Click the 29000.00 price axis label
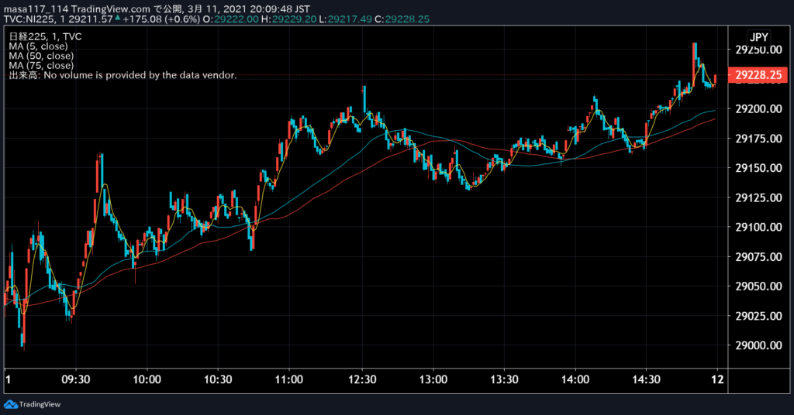The width and height of the screenshot is (794, 415). point(758,345)
